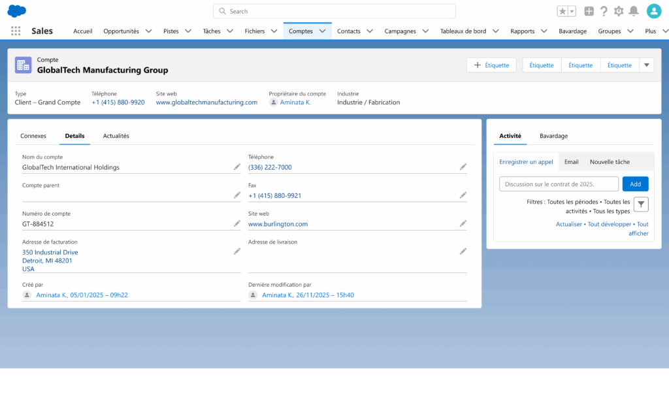Click the + Étiquette button
Image resolution: width=669 pixels, height=418 pixels.
tap(491, 65)
